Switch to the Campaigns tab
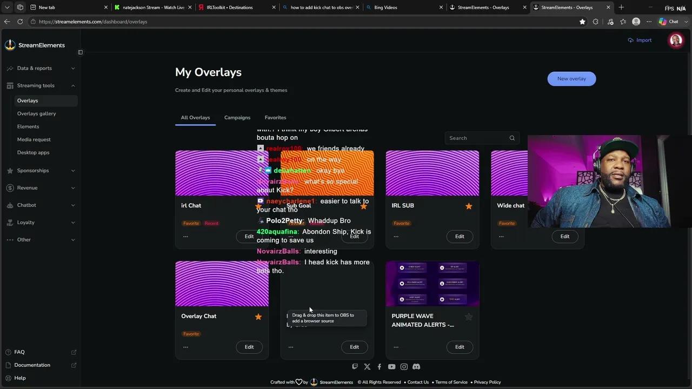 pyautogui.click(x=237, y=118)
